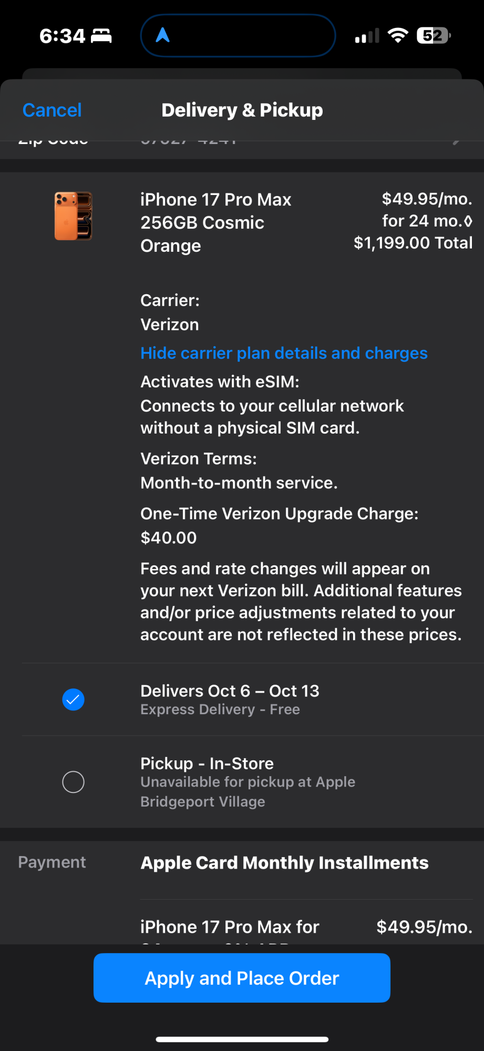The width and height of the screenshot is (484, 1051).
Task: Tap the 6:34 clock in status bar
Action: point(62,36)
